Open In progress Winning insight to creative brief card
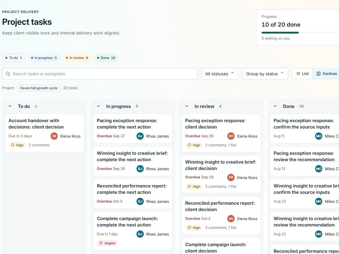 133,161
